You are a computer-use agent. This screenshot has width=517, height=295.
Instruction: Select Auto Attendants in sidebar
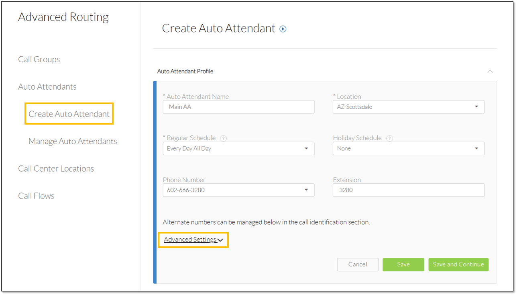click(47, 87)
